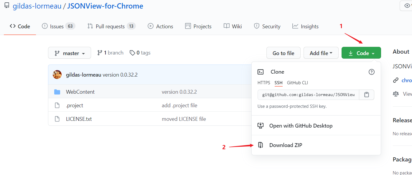Screen dimensions: 412x175
Task: Click the Wiki book icon
Action: [227, 26]
